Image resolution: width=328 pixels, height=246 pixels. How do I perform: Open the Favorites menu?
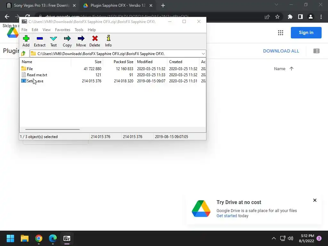pos(62,30)
